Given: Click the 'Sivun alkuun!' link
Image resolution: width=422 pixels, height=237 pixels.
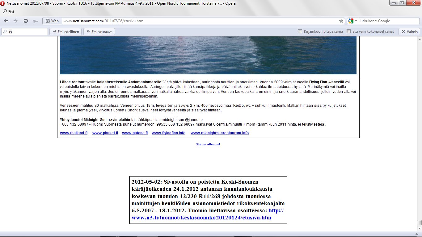Looking at the screenshot, I should click(208, 144).
